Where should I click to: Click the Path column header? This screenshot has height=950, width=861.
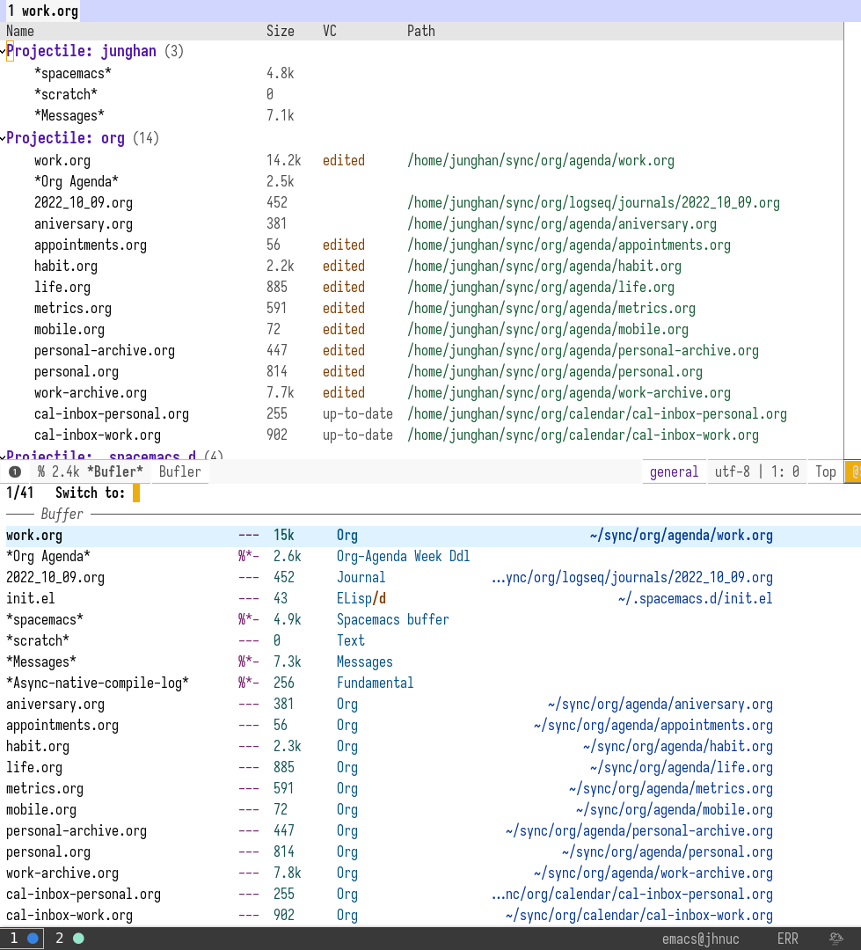pos(421,31)
